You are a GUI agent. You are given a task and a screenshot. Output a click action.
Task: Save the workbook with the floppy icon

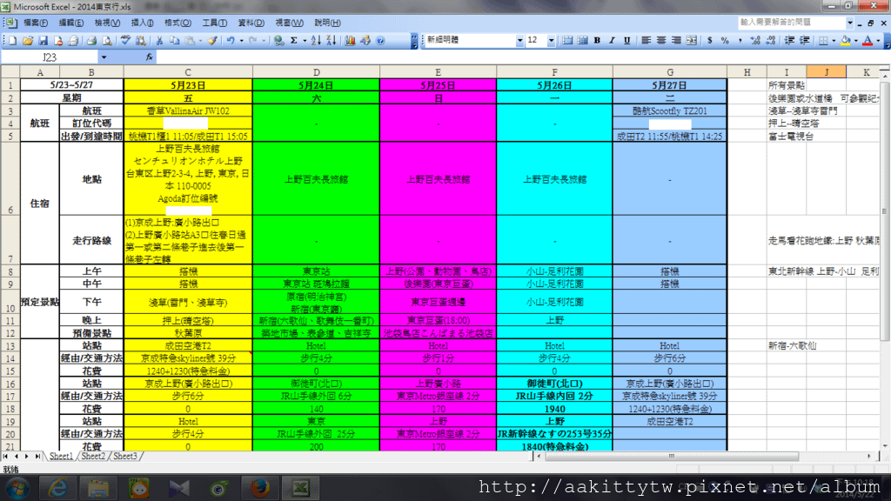[43, 40]
